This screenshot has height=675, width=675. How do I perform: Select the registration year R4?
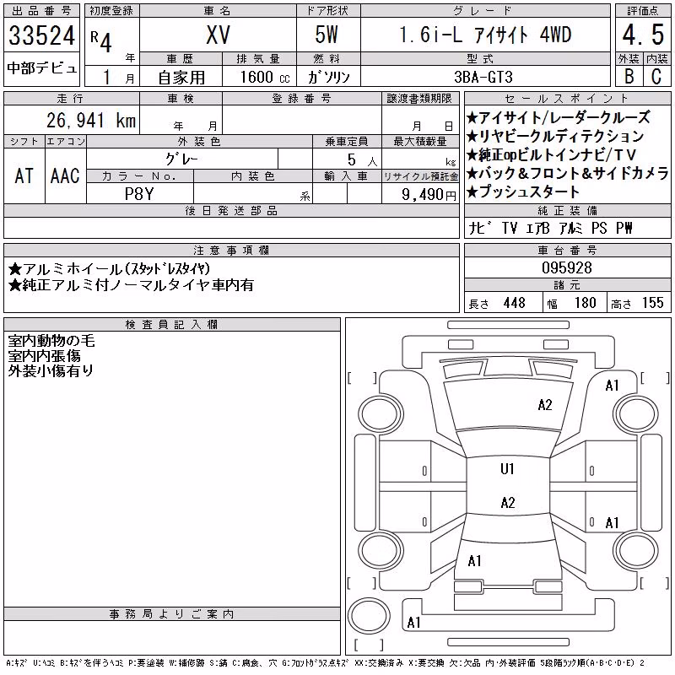[x=101, y=40]
